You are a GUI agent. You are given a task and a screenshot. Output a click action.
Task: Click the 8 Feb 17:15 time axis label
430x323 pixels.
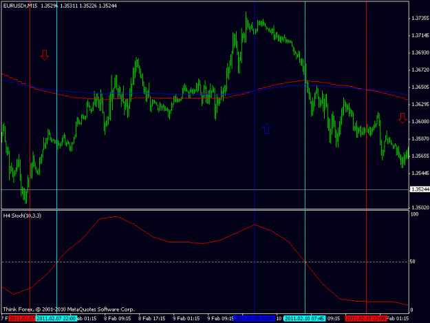point(151,318)
